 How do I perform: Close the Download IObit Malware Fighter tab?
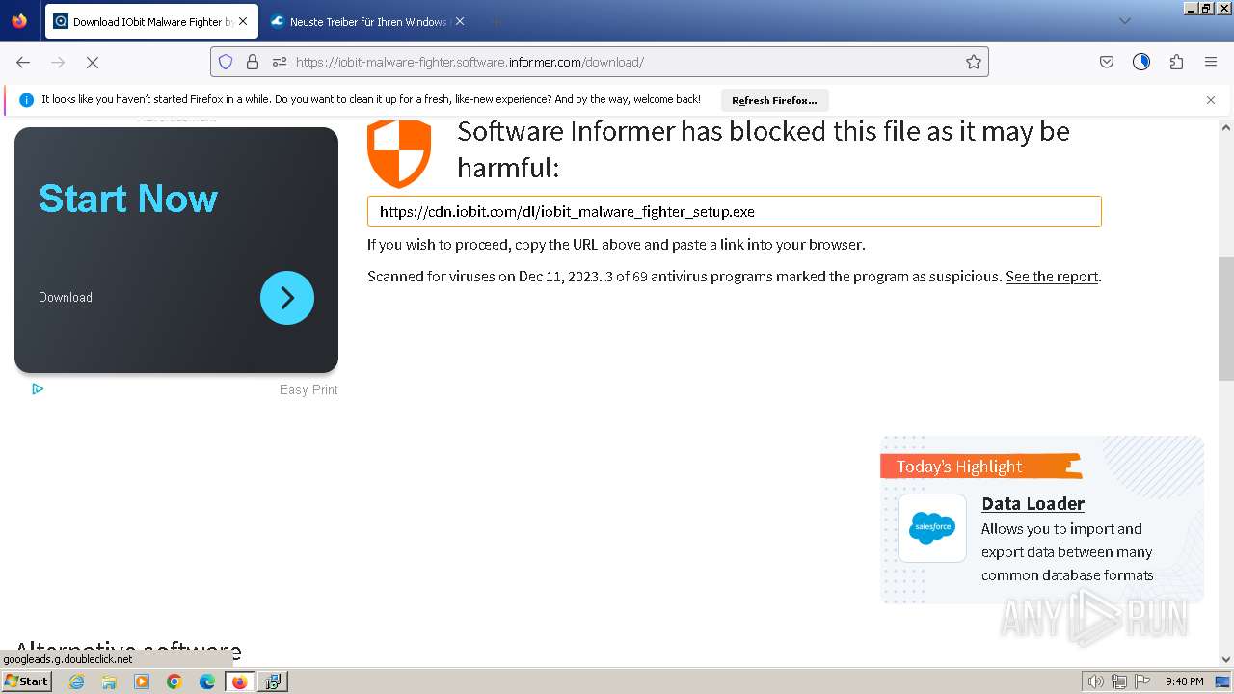pyautogui.click(x=242, y=21)
